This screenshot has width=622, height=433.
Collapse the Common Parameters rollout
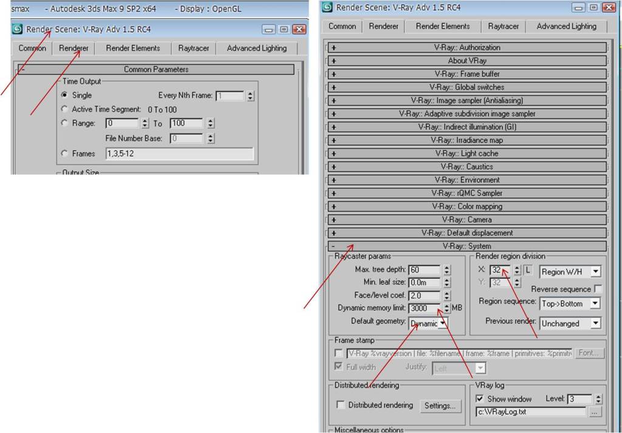[156, 69]
